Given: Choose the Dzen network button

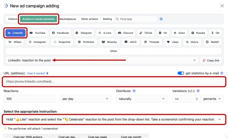Looking at the screenshot, I should pyautogui.click(x=180, y=33).
